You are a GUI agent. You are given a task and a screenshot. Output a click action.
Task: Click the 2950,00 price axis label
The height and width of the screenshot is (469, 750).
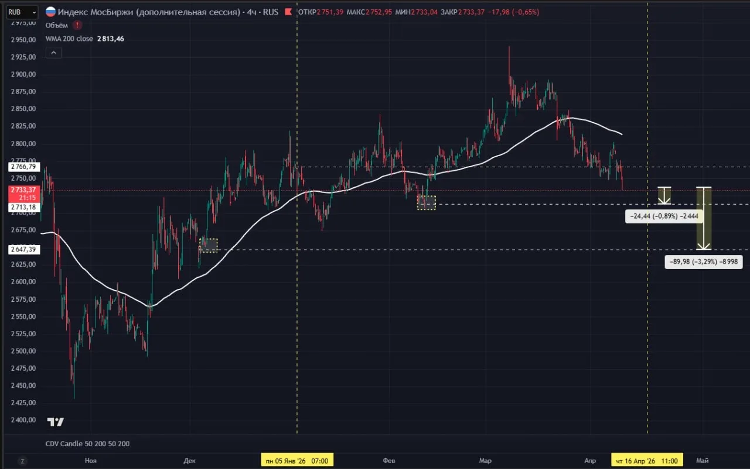pyautogui.click(x=23, y=40)
